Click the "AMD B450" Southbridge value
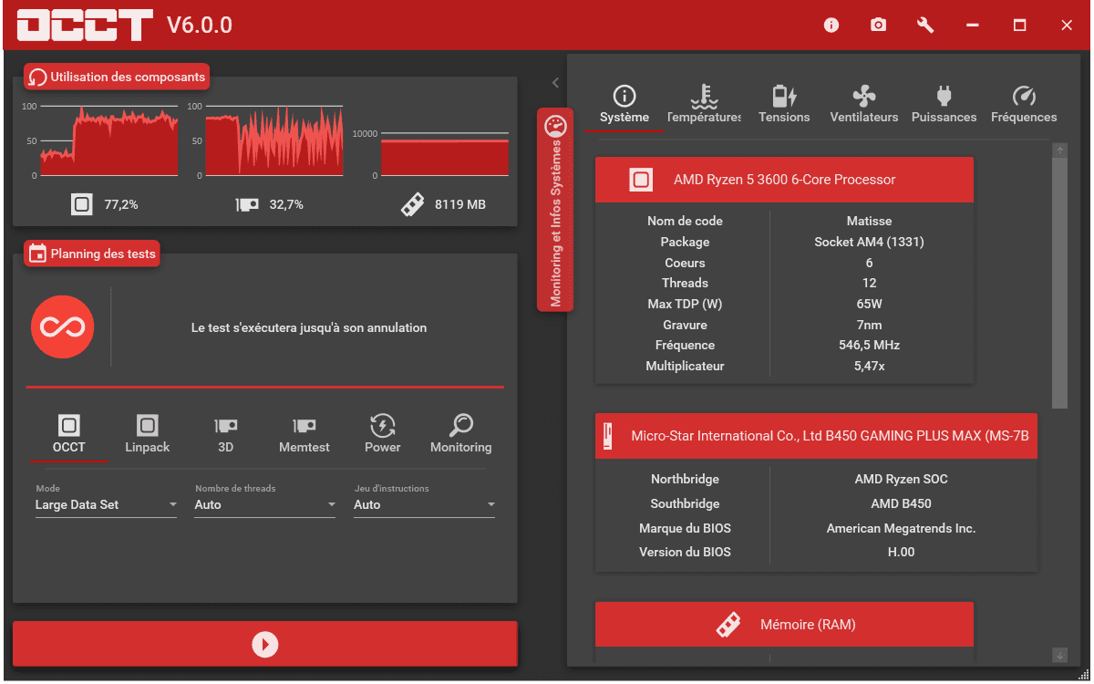 point(901,503)
